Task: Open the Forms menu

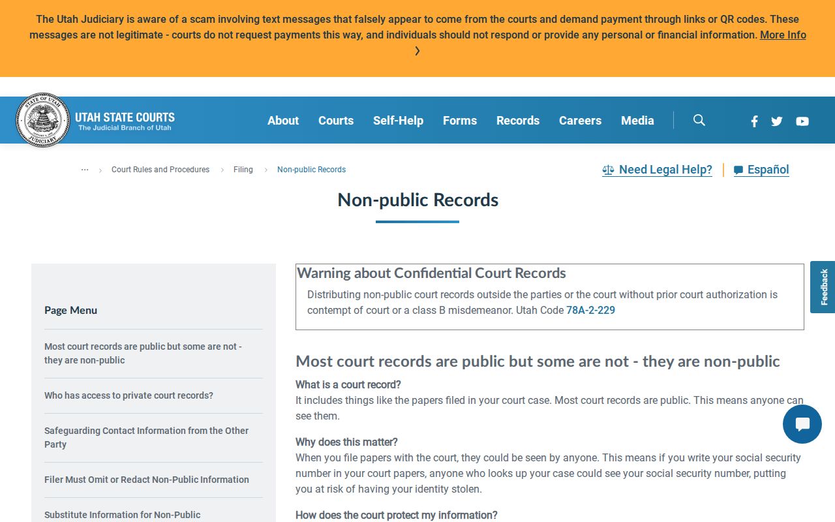Action: tap(460, 120)
